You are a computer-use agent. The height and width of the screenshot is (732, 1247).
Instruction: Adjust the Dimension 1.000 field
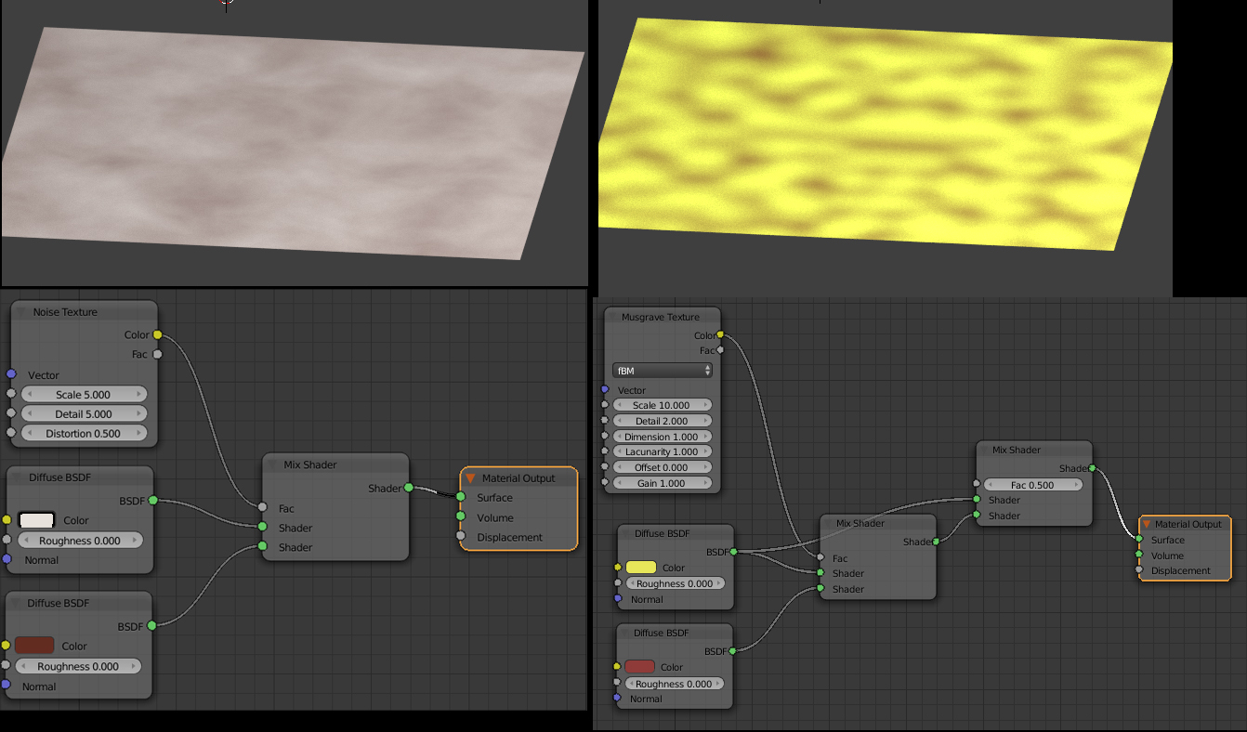click(x=662, y=437)
